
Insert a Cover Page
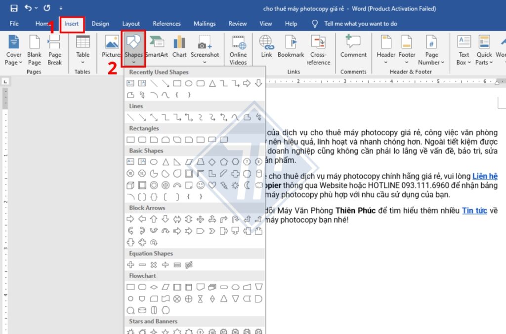(13, 48)
